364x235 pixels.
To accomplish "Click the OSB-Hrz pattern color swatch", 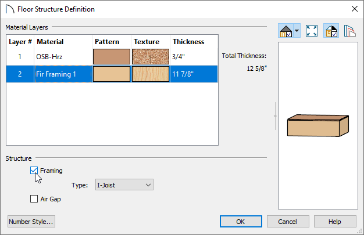I will coord(112,56).
